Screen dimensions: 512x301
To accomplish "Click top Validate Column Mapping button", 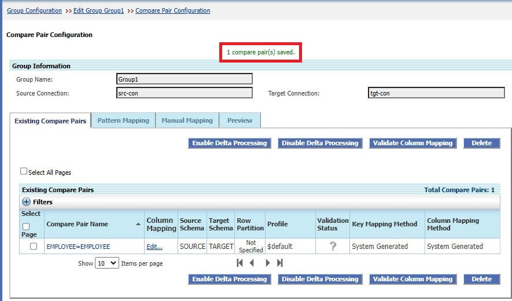I will tap(412, 143).
